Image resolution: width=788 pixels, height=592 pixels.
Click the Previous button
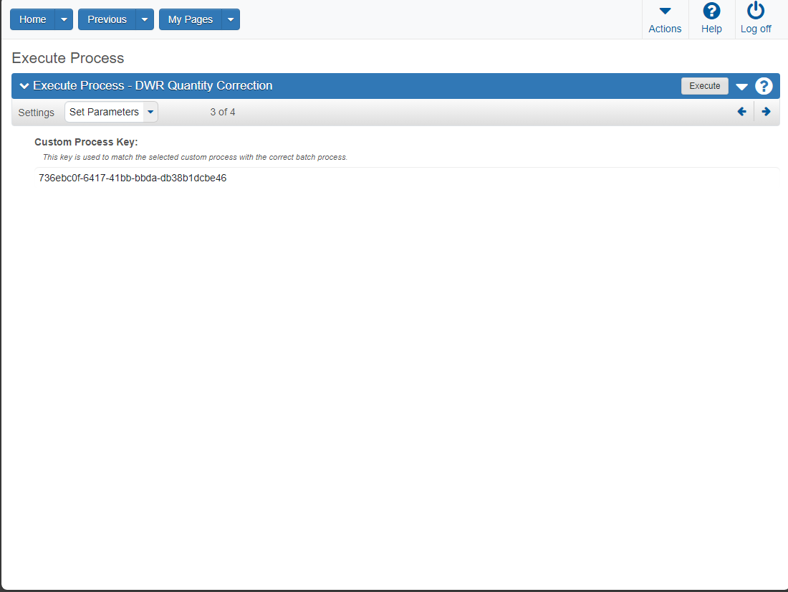(x=107, y=19)
